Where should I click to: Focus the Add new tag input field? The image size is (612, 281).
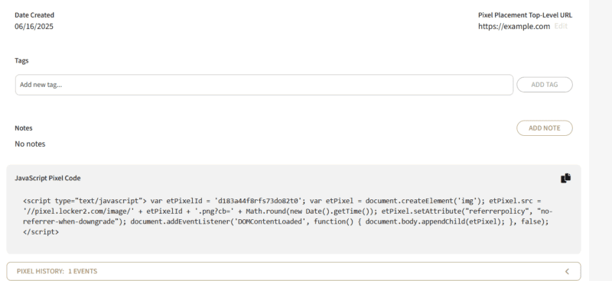click(x=264, y=85)
